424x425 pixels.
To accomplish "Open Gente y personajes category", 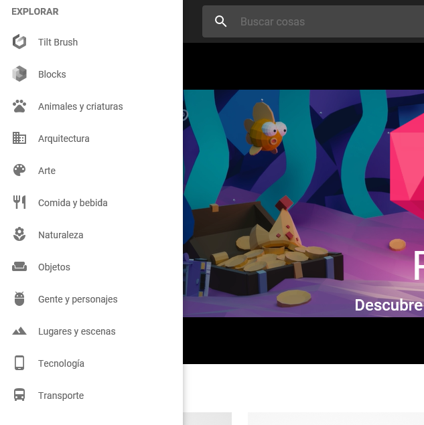I will pyautogui.click(x=78, y=299).
